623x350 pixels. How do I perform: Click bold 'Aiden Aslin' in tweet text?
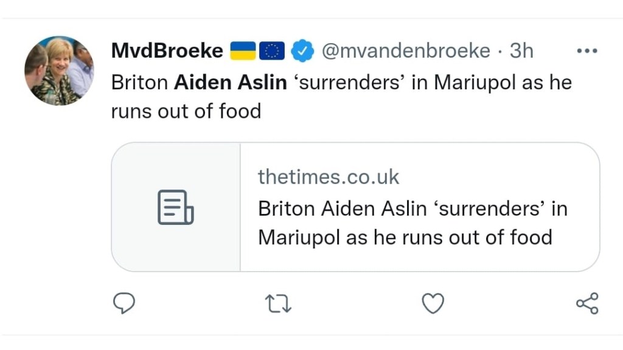click(x=231, y=82)
